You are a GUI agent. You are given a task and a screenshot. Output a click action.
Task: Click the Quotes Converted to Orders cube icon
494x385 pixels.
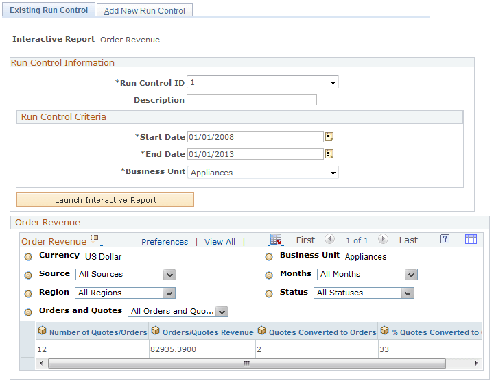(x=262, y=331)
